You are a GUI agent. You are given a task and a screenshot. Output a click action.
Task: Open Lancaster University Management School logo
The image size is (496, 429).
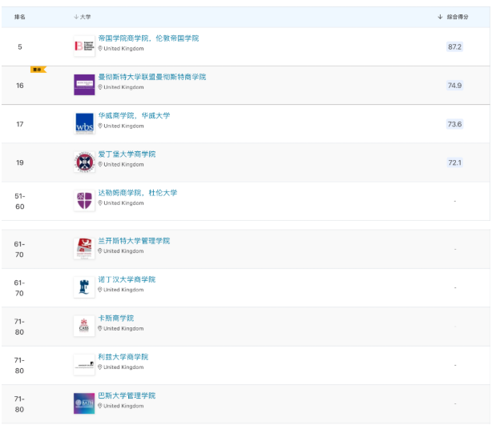84,249
